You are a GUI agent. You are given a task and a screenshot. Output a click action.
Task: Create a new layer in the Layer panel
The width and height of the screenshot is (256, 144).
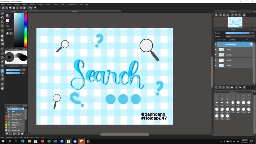coord(216,87)
